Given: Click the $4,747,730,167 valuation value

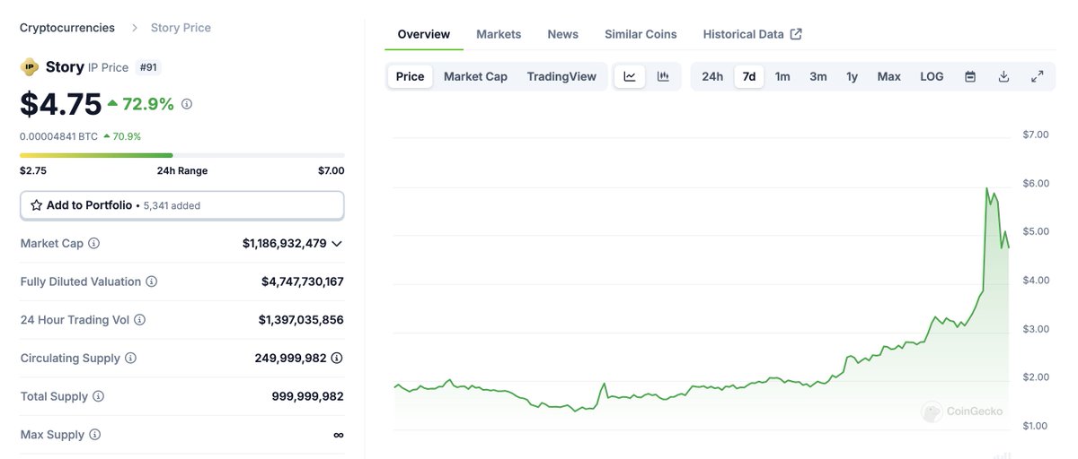Looking at the screenshot, I should point(303,281).
